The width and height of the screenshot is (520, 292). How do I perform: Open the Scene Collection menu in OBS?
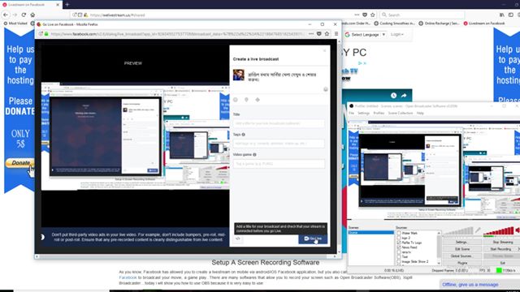(401, 114)
